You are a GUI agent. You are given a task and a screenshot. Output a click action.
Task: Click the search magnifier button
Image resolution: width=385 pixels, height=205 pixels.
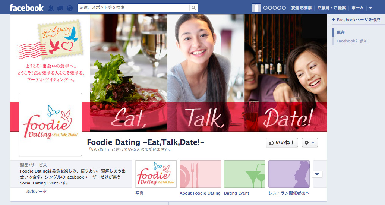pyautogui.click(x=193, y=8)
